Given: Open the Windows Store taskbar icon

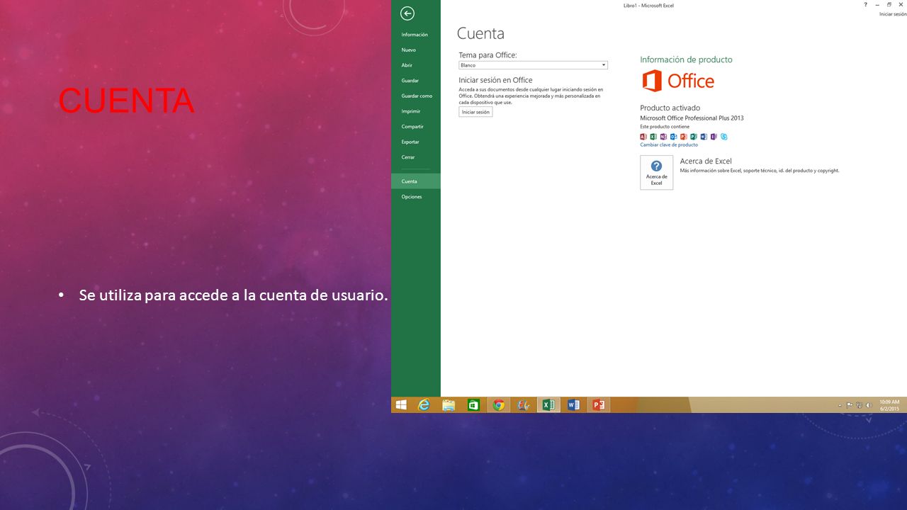Looking at the screenshot, I should pyautogui.click(x=473, y=405).
